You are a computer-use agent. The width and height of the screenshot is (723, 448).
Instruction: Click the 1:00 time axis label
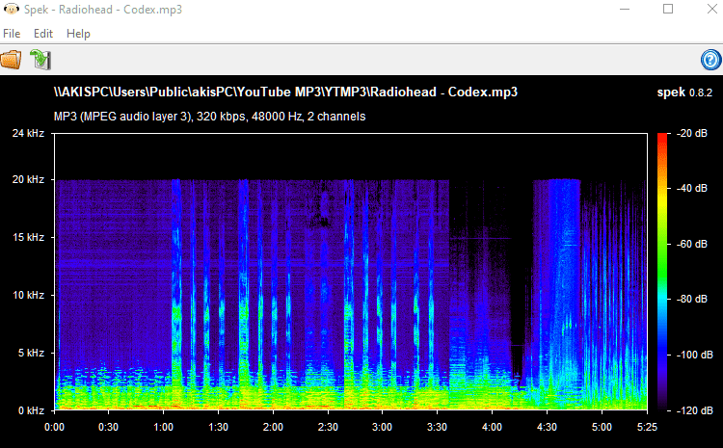[x=164, y=427]
